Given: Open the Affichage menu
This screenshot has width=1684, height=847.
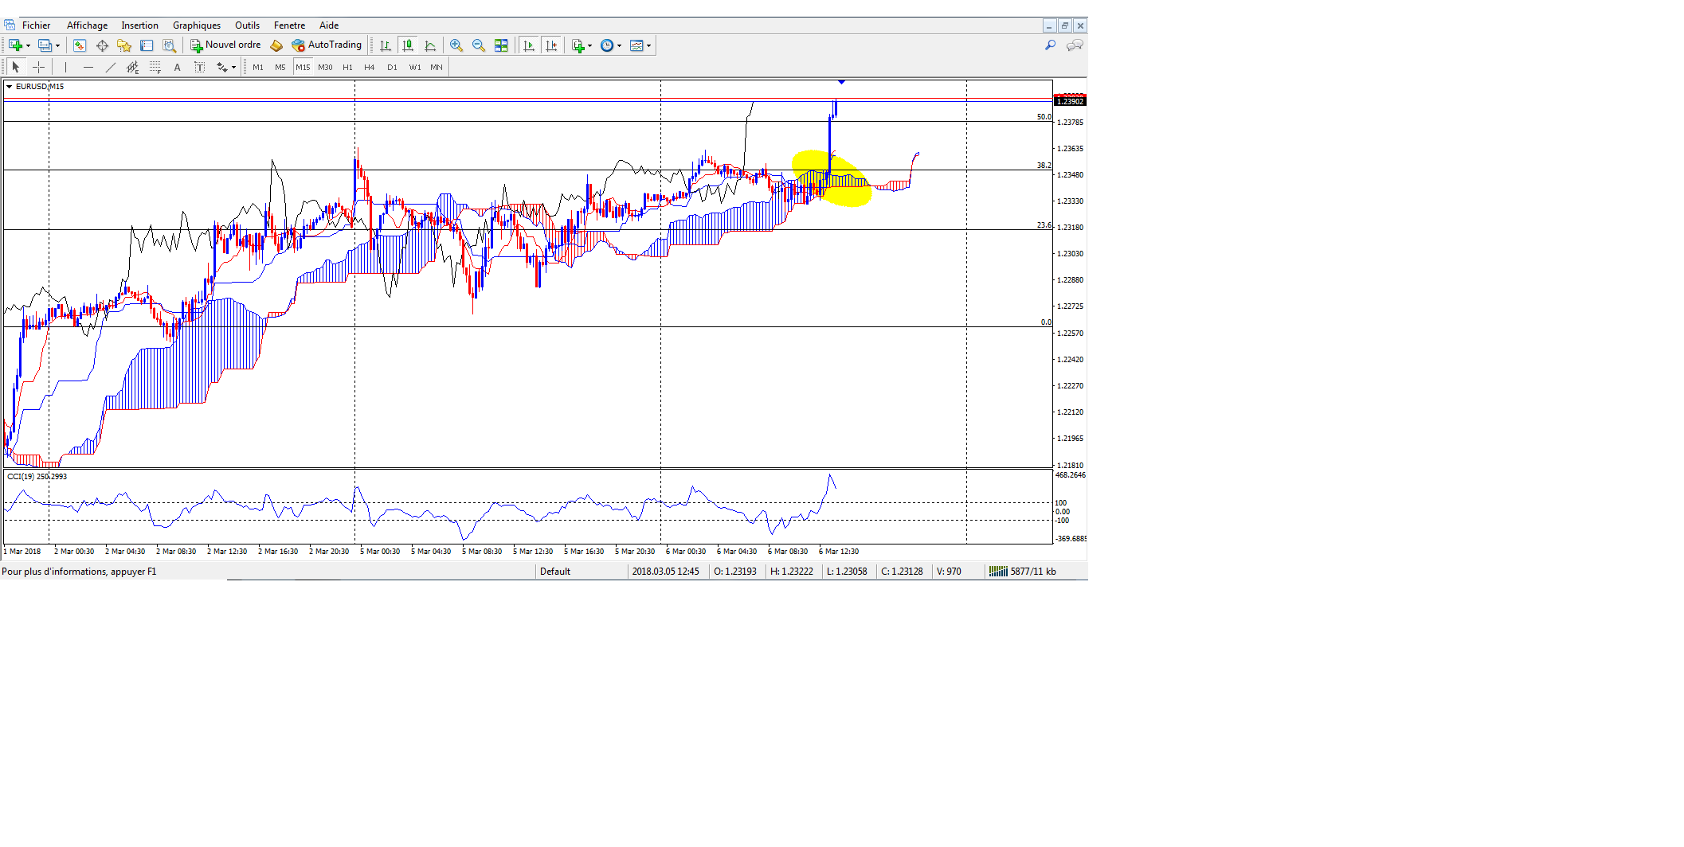Looking at the screenshot, I should coord(87,25).
